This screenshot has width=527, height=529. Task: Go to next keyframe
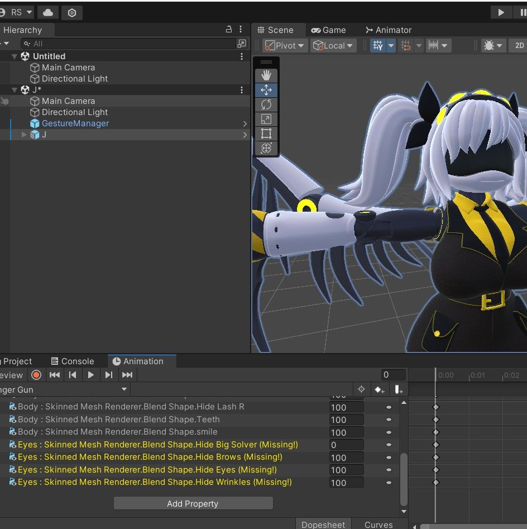pos(108,375)
